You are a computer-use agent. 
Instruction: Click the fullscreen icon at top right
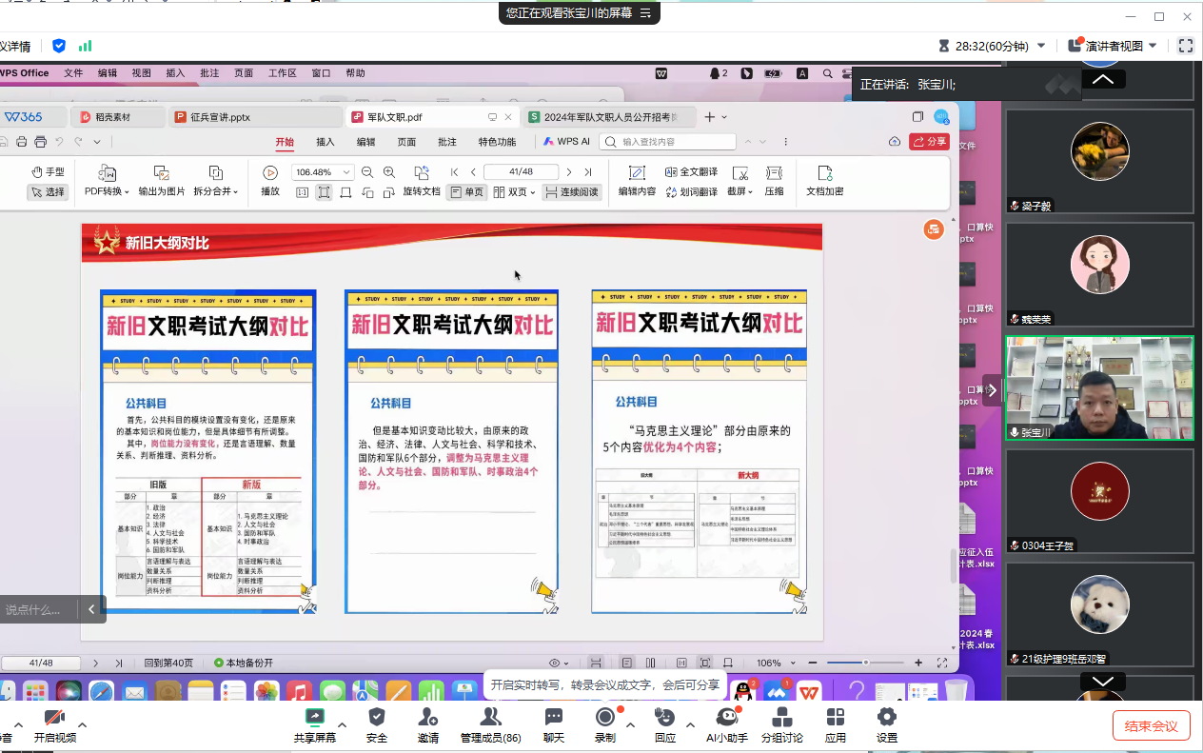pyautogui.click(x=1186, y=46)
